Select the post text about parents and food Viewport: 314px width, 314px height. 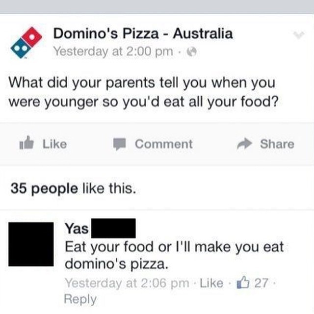pos(143,92)
